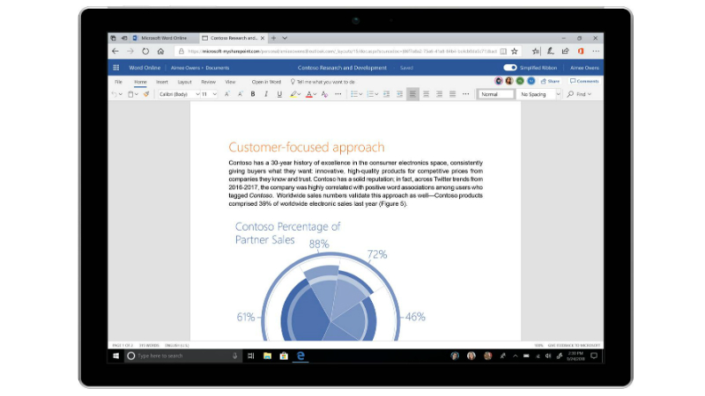Click Open in Word
This screenshot has width=705, height=396.
pyautogui.click(x=266, y=82)
